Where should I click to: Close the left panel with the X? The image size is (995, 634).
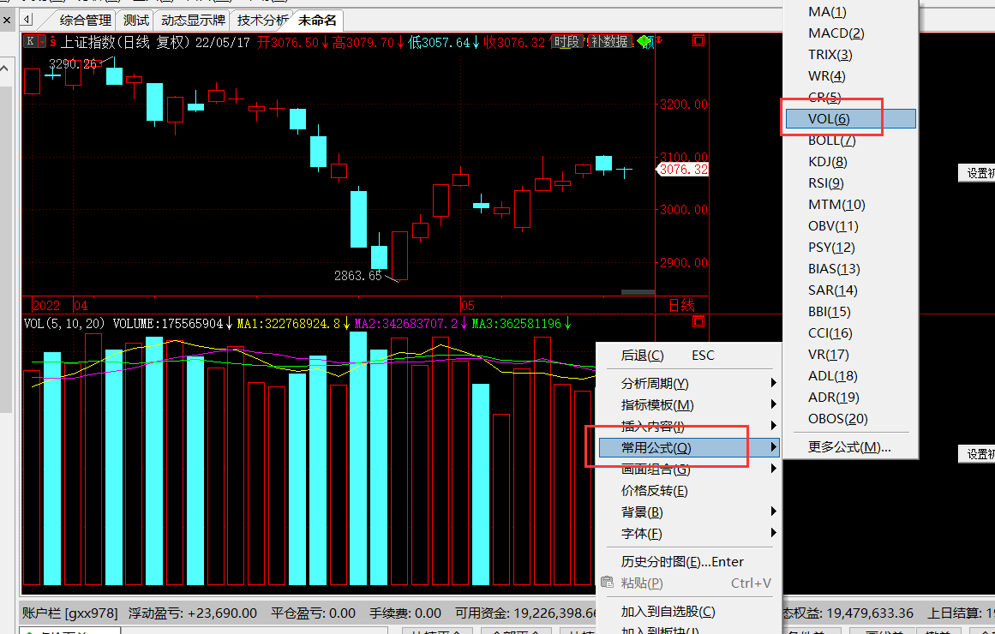7,21
